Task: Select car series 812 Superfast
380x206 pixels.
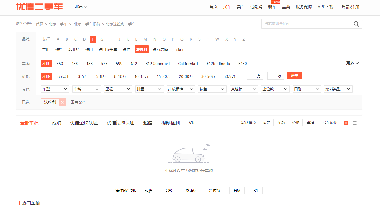Action: 158,64
